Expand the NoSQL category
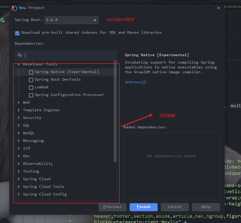 click(x=19, y=133)
